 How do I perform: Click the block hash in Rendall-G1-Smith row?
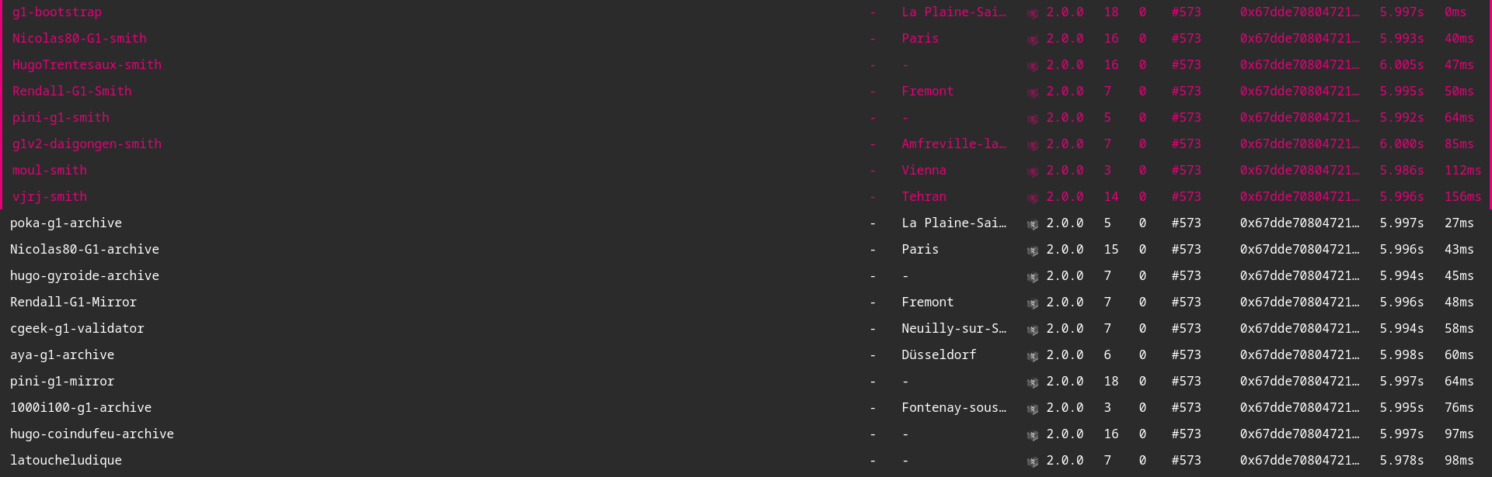[1299, 92]
